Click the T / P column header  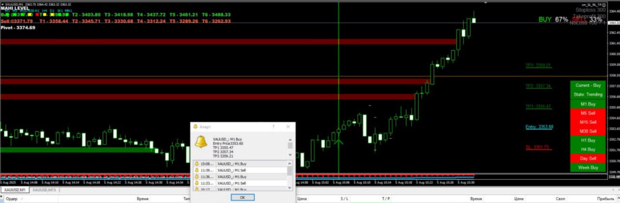(386, 199)
